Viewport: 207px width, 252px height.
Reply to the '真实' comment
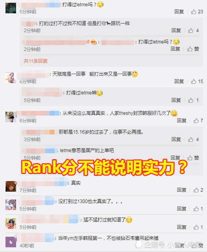(x=182, y=190)
